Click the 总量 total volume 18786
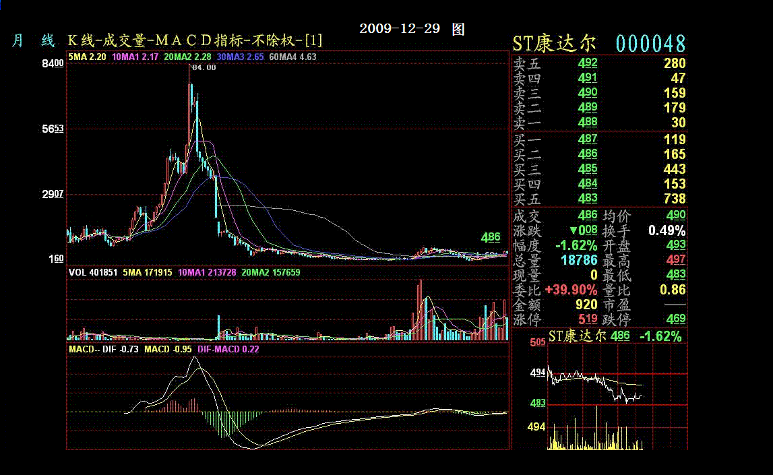This screenshot has height=475, width=773. [580, 259]
